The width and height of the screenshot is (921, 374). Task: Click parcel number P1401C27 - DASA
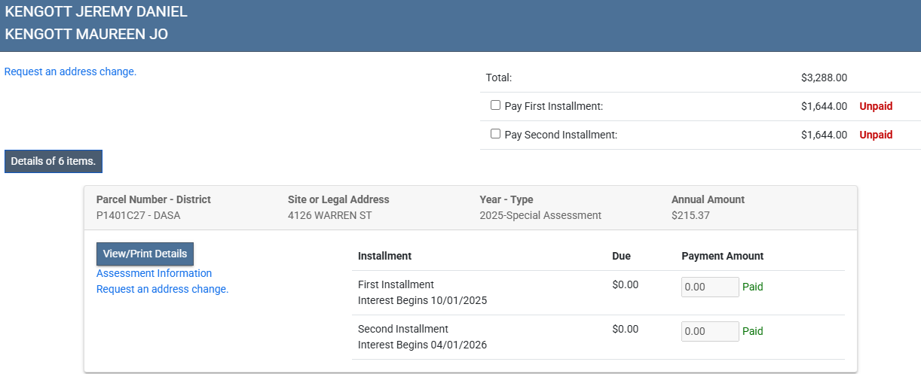click(138, 216)
